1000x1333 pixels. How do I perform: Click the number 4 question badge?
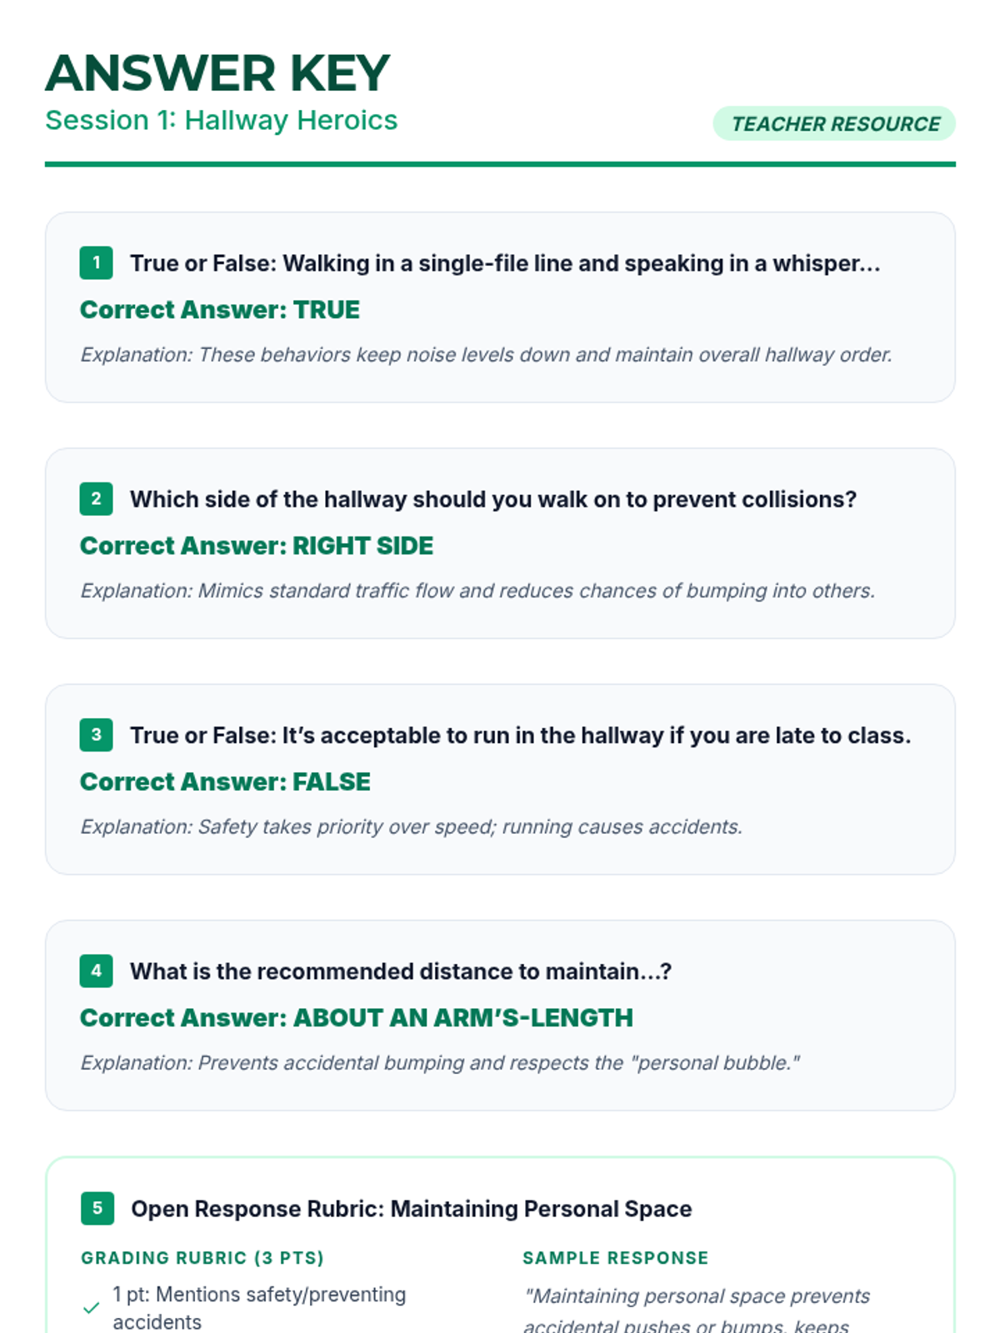pos(97,971)
